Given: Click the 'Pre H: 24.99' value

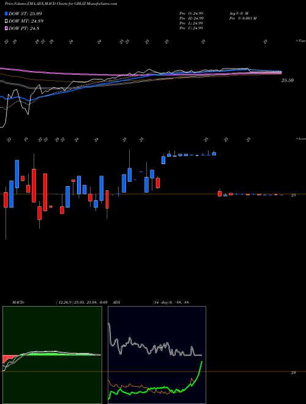Looking at the screenshot, I should pos(192,18).
